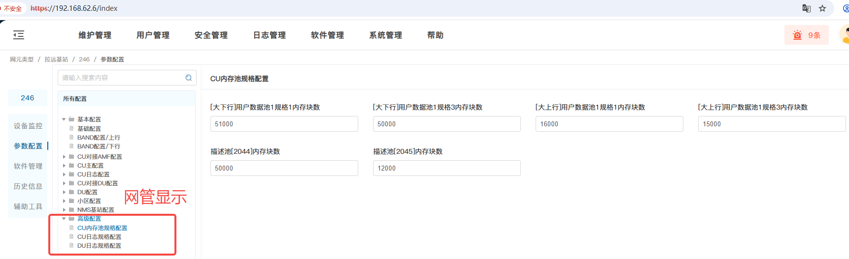This screenshot has height=259, width=849.
Task: Click the CU内存池规格配置 panel title
Action: (x=239, y=79)
